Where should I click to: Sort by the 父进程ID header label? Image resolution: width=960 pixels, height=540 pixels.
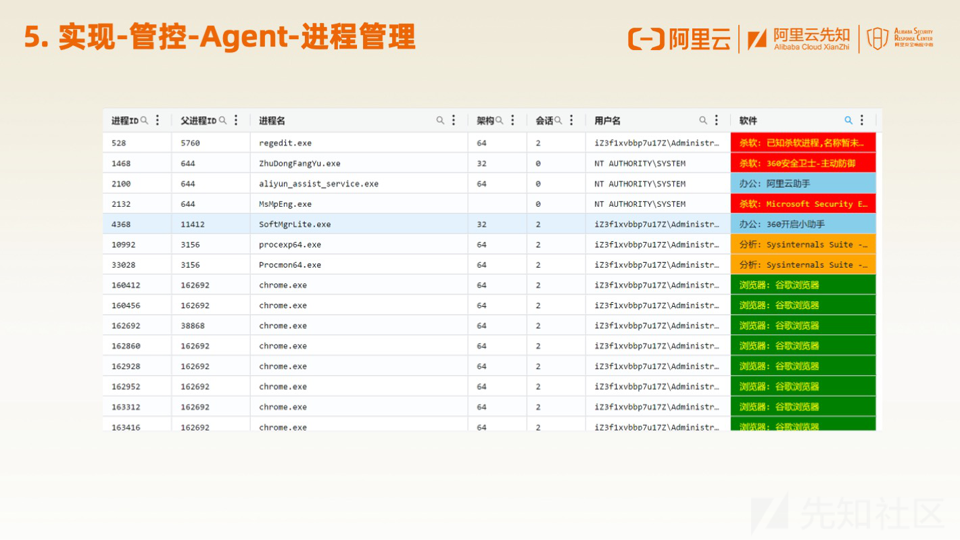coord(199,121)
